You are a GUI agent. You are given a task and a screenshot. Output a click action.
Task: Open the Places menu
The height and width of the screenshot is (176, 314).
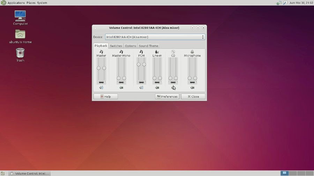tap(31, 3)
